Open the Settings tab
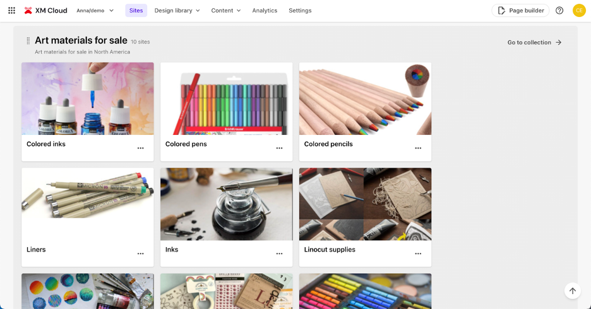Viewport: 591px width, 309px height. [x=300, y=11]
